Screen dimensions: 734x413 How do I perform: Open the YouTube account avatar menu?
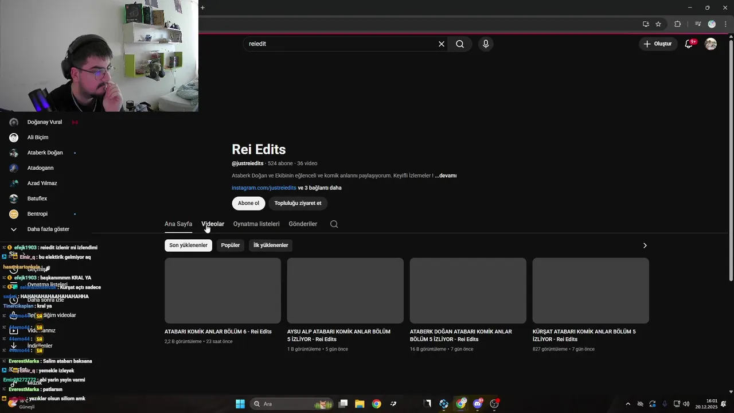(x=710, y=44)
